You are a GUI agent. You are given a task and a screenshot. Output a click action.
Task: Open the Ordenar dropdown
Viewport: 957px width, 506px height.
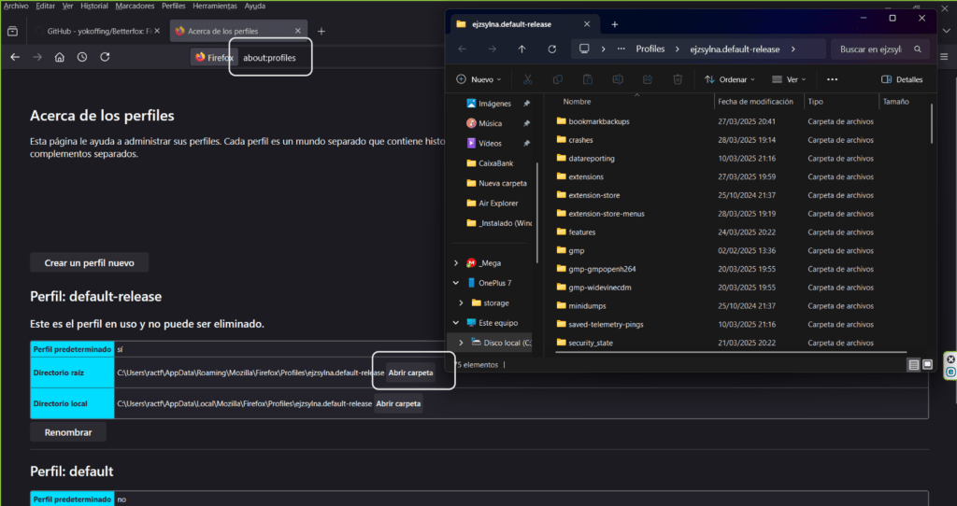tap(730, 79)
